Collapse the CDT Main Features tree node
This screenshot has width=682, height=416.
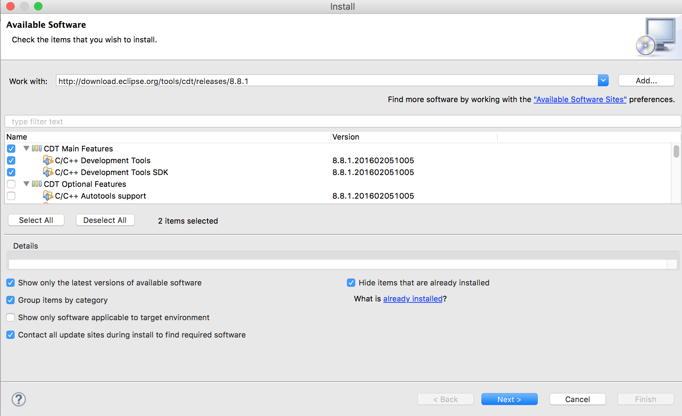pyautogui.click(x=26, y=149)
